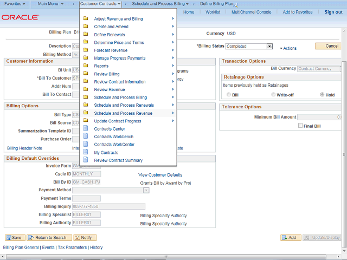The image size is (347, 260).
Task: Collapse the Customer Contracts breadcrumb menu
Action: coord(100,4)
